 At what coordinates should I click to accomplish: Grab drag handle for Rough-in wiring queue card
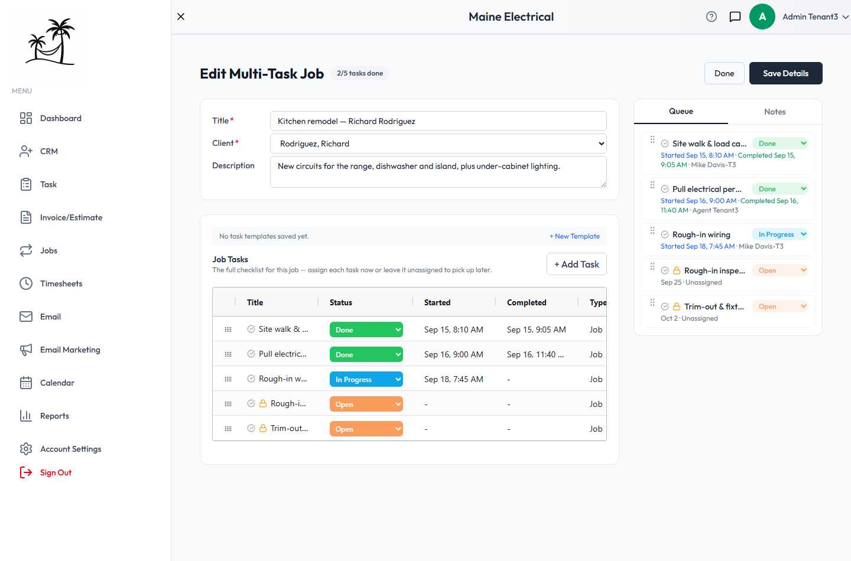[x=652, y=230]
